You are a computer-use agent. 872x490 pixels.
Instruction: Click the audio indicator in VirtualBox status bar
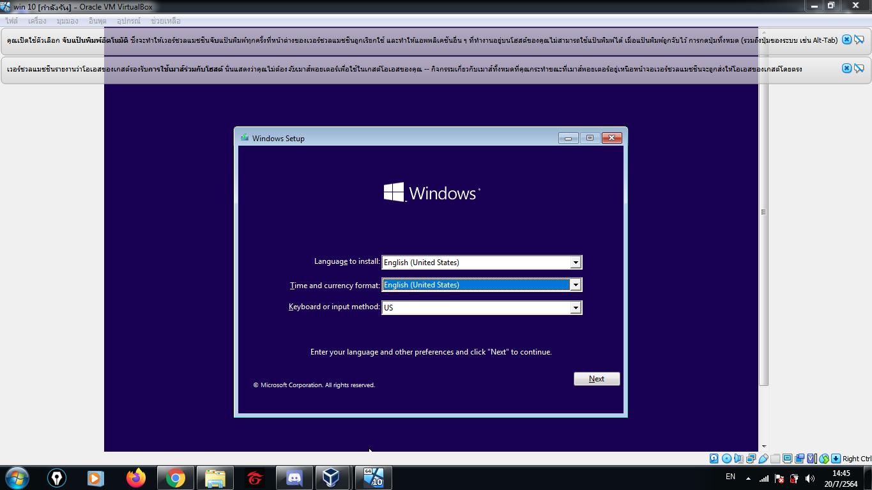point(738,459)
